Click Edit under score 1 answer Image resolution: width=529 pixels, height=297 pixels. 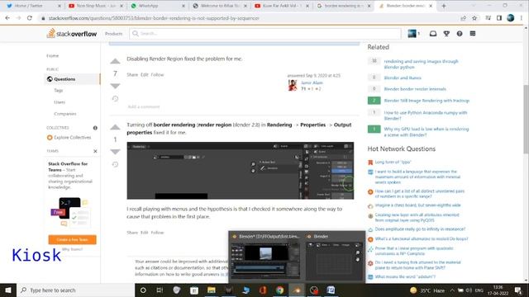click(x=145, y=233)
